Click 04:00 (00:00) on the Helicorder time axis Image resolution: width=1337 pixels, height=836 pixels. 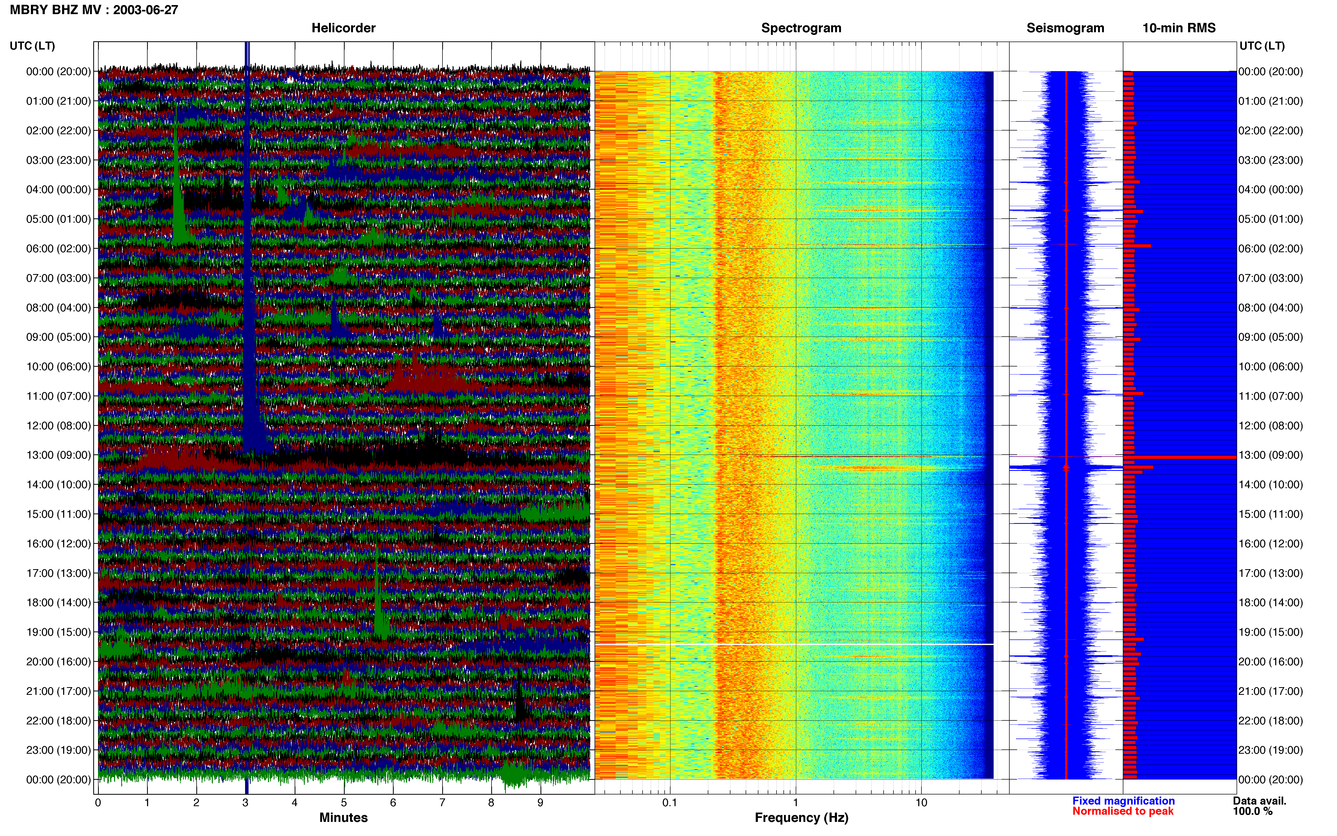[59, 190]
